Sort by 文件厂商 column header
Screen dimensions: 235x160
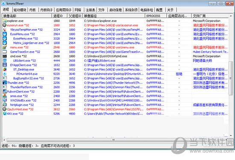(210, 16)
